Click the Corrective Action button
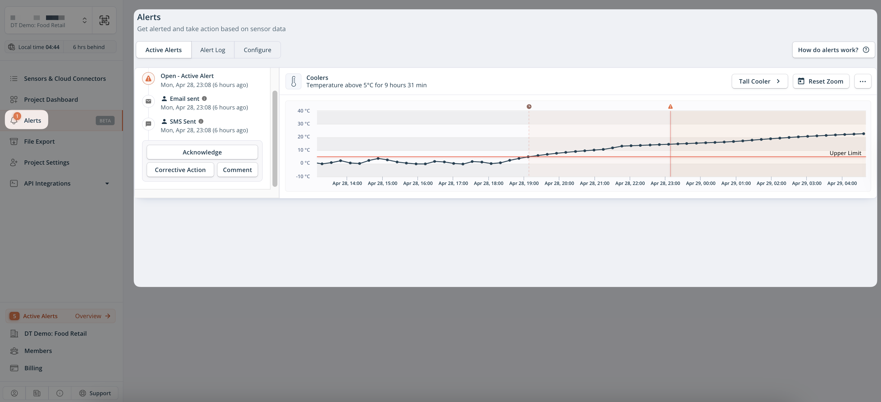Viewport: 881px width, 402px height. click(x=180, y=170)
